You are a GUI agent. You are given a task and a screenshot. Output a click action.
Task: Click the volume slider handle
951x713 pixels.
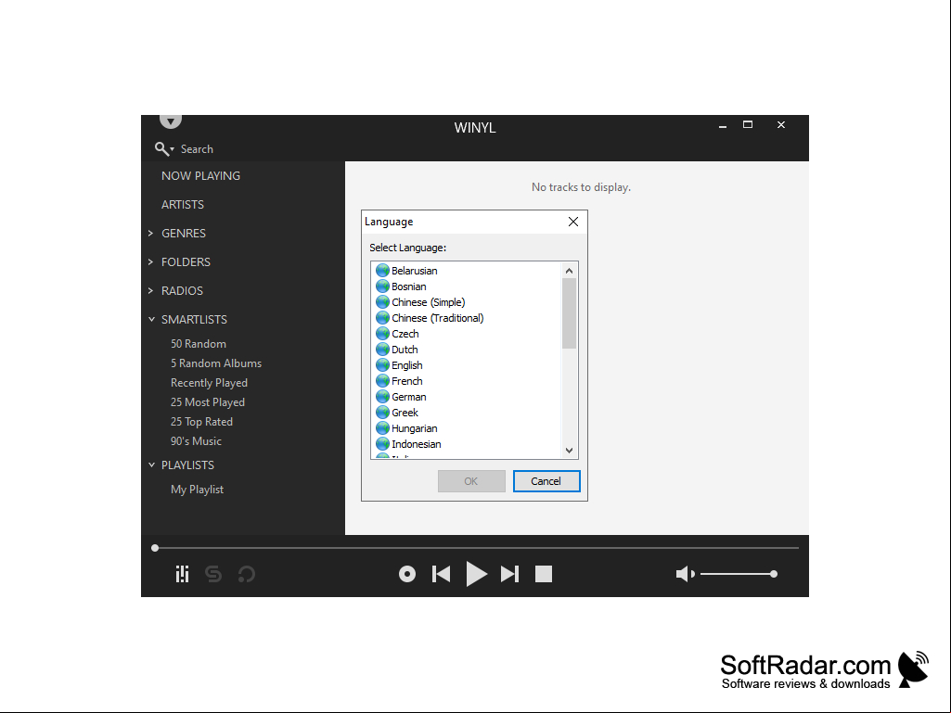click(773, 574)
